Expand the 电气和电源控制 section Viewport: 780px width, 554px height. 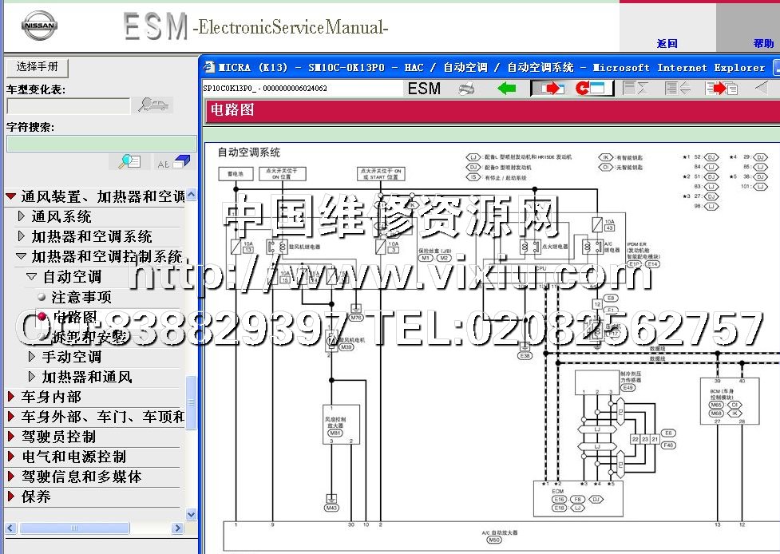[x=11, y=457]
